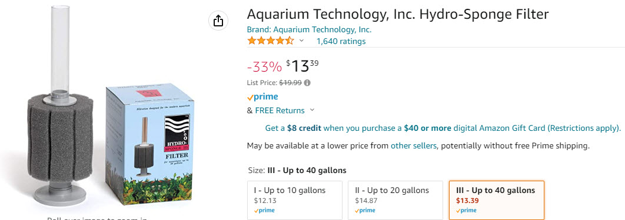Open the other sellers link

point(413,145)
